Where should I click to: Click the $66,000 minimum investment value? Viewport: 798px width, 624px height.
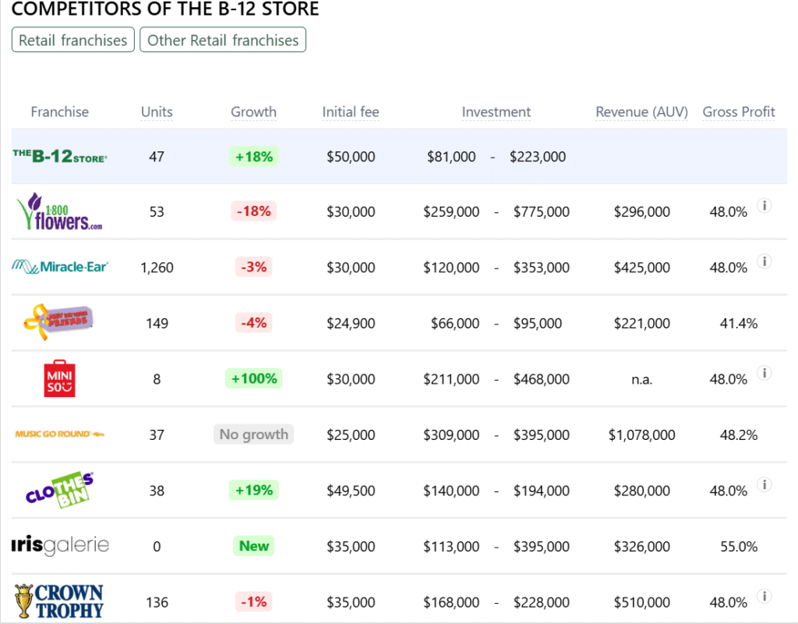point(455,324)
